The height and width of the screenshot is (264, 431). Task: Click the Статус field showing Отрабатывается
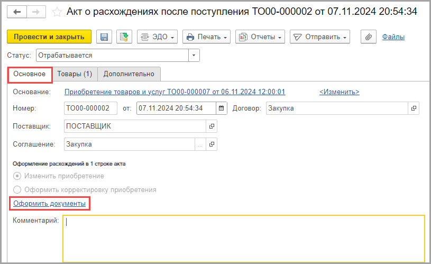point(113,55)
